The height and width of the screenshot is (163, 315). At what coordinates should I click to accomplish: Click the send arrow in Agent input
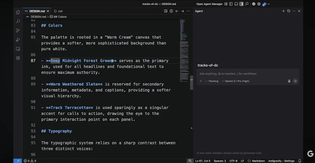(295, 81)
